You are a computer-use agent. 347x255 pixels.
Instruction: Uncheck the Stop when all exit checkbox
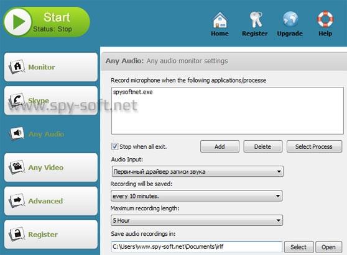point(114,146)
